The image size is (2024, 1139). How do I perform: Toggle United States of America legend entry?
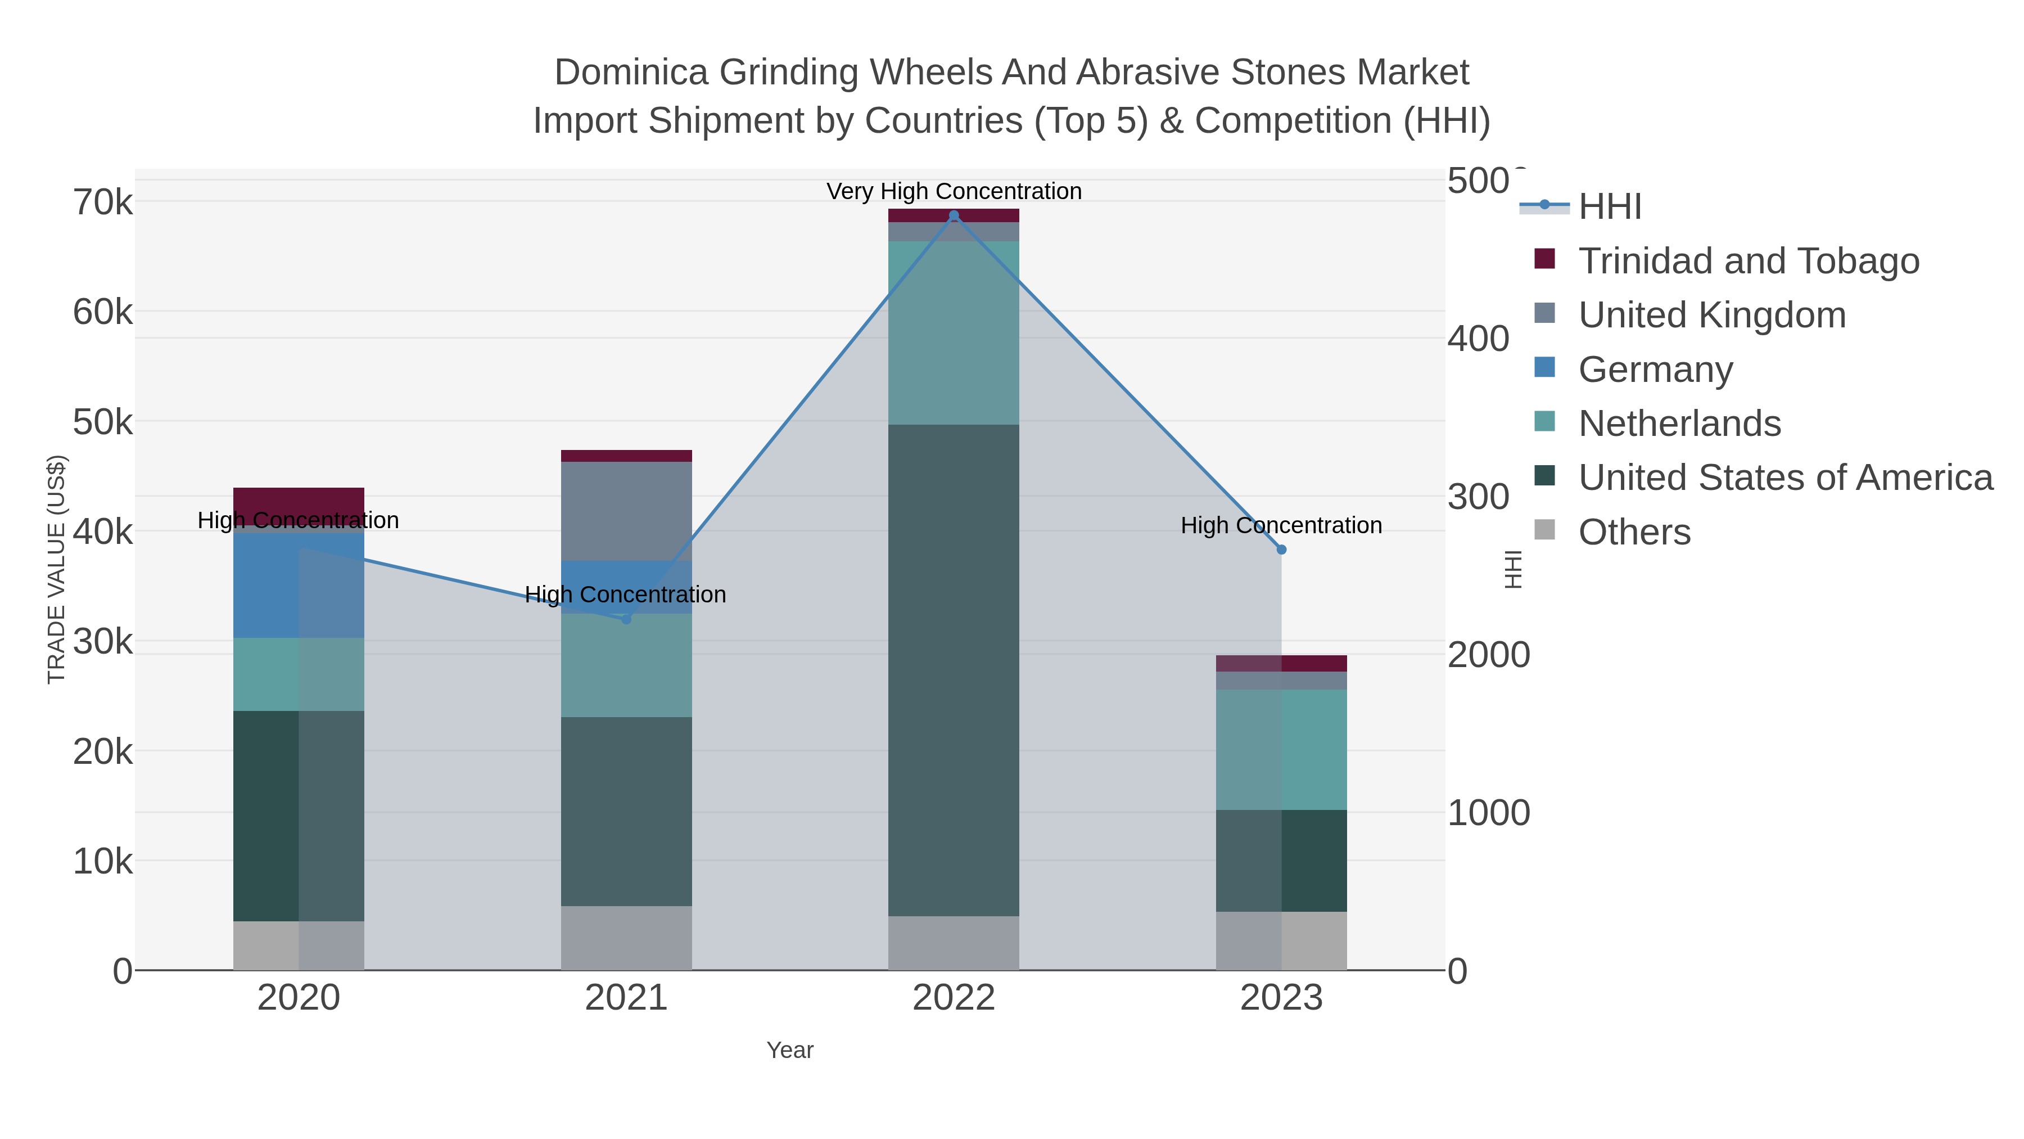(1763, 477)
